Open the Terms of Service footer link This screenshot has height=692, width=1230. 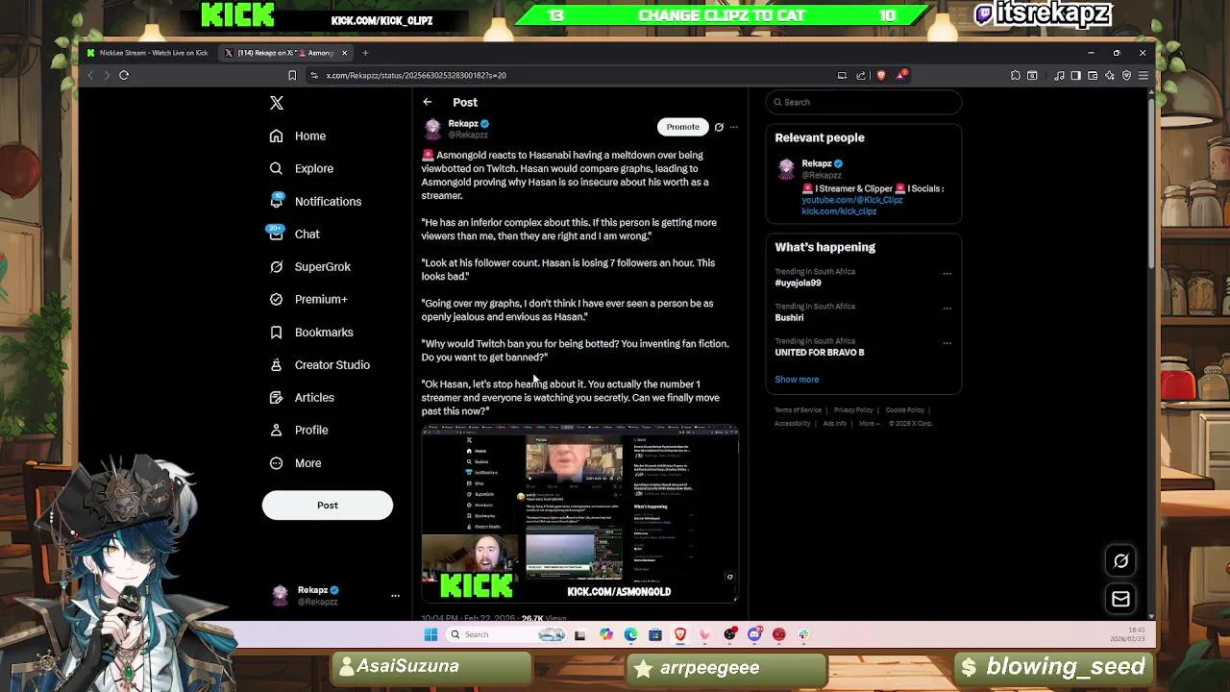coord(798,410)
